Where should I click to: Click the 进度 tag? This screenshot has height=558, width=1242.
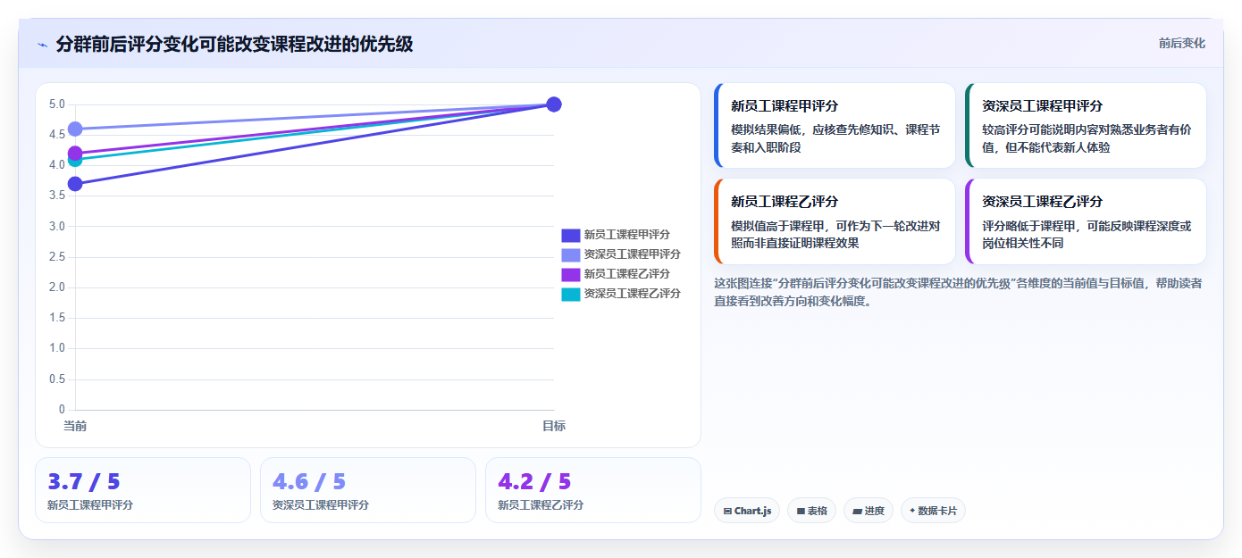pos(869,511)
